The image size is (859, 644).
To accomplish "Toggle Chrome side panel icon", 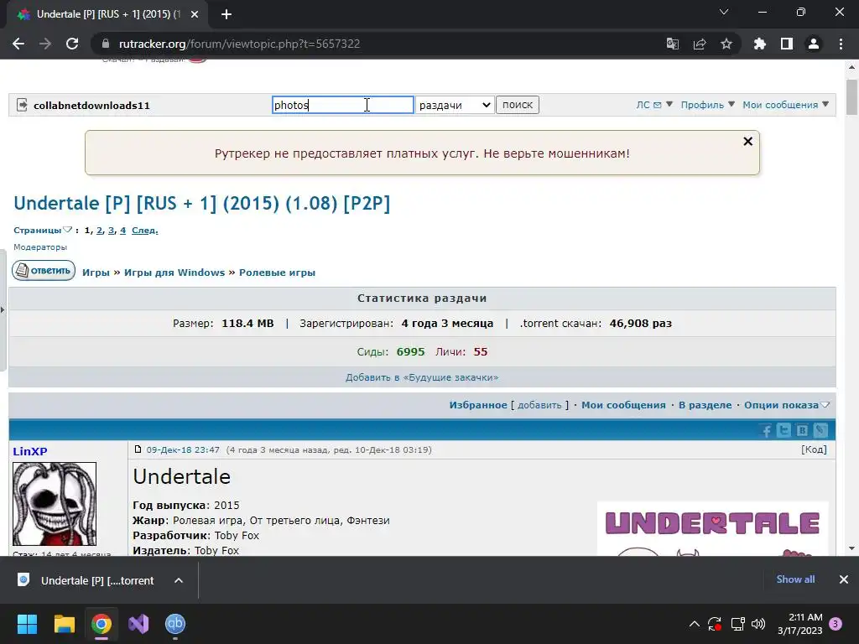I will 787,44.
